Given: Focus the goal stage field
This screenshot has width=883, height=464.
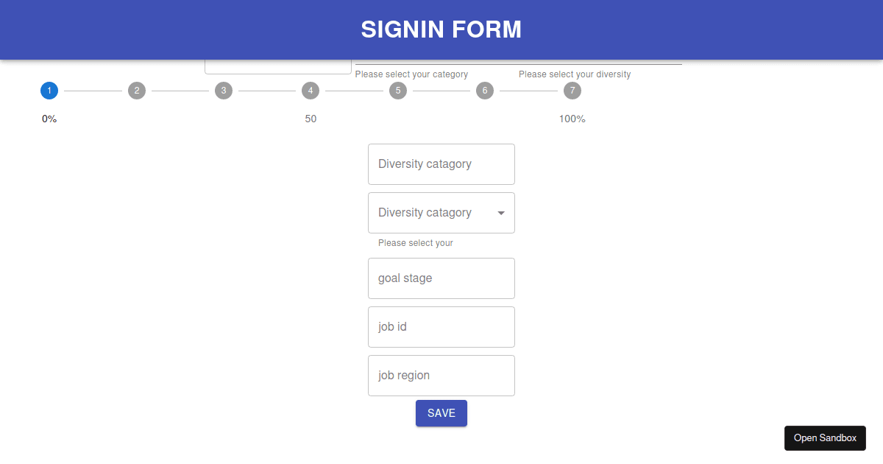Looking at the screenshot, I should coord(441,278).
